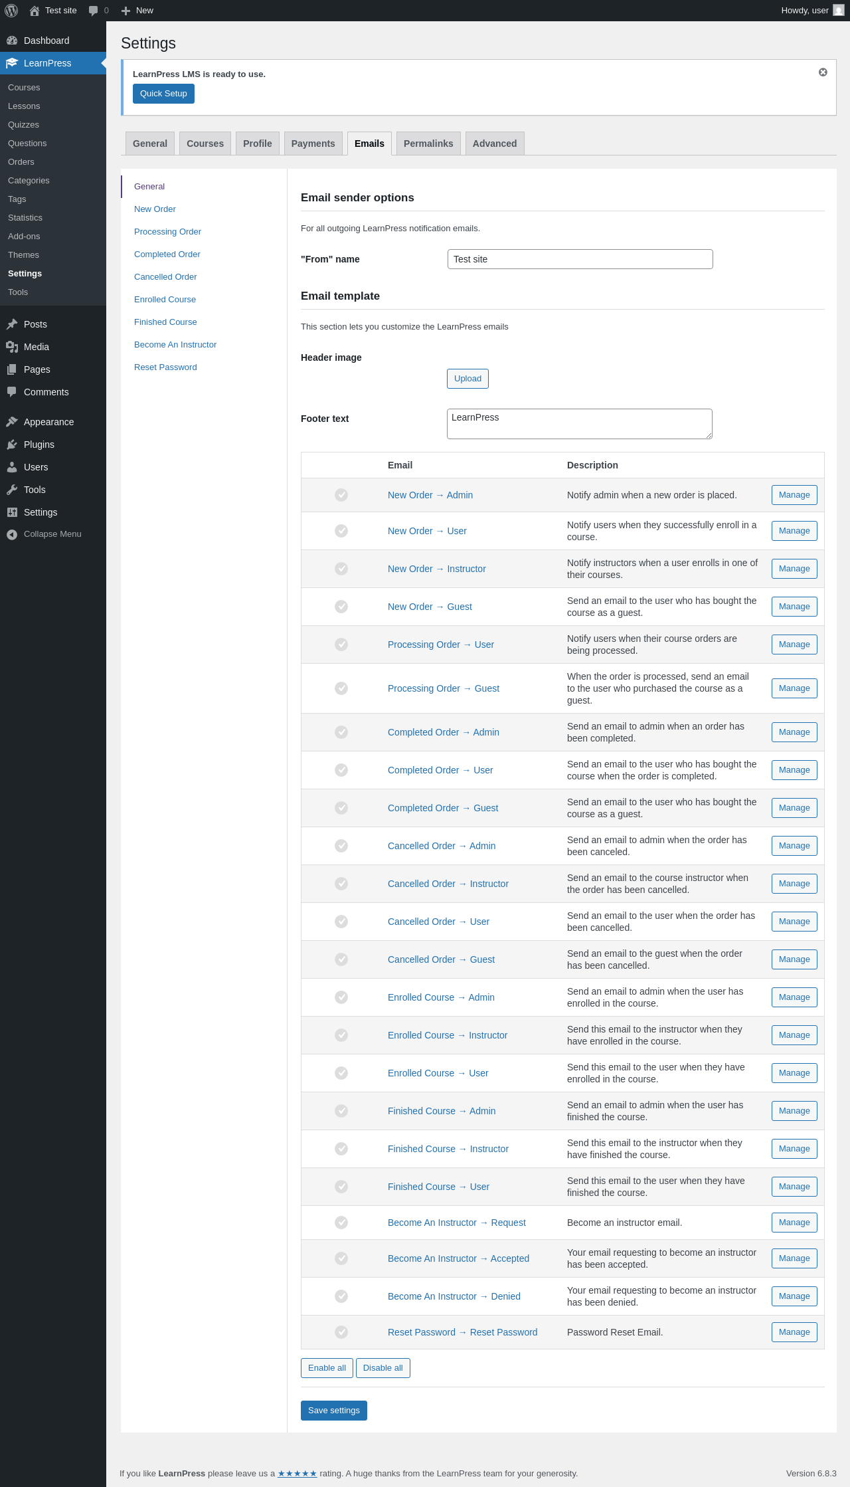Click the Collapse Menu arrow icon
Image resolution: width=850 pixels, height=1487 pixels.
click(12, 534)
